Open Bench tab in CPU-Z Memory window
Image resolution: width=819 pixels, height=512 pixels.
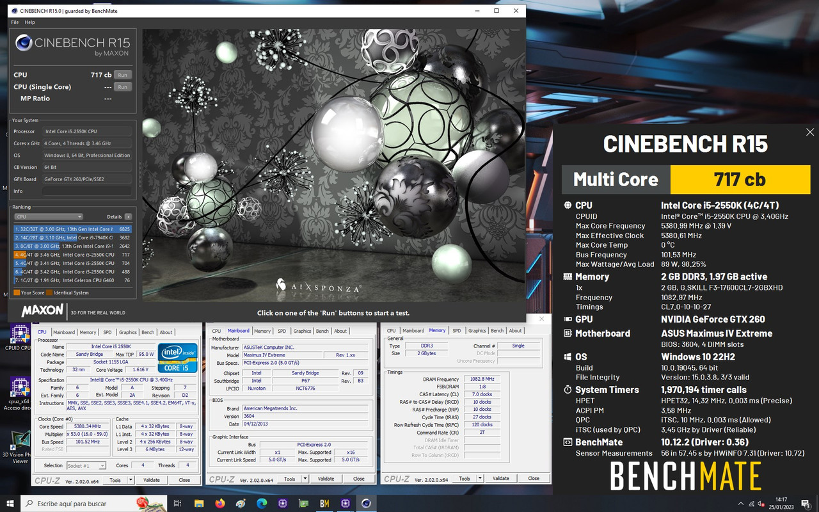coord(497,330)
